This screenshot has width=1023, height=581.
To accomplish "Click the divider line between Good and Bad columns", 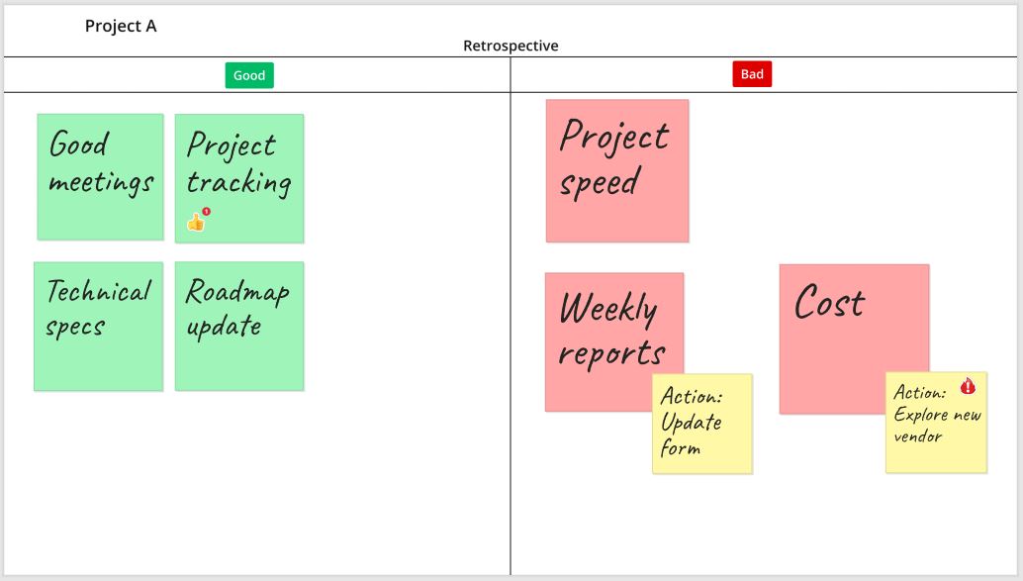I will tap(510, 297).
